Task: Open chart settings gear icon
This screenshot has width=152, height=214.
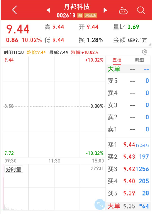Action: click(x=144, y=52)
